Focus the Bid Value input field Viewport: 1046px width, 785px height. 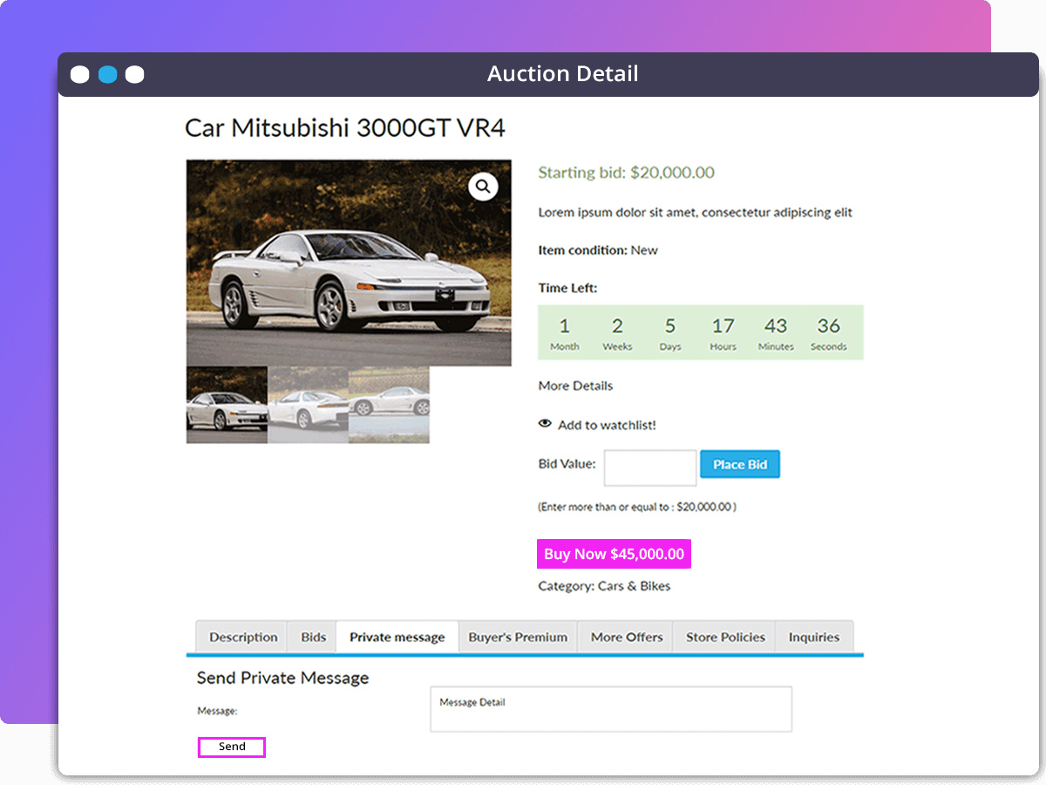(650, 468)
